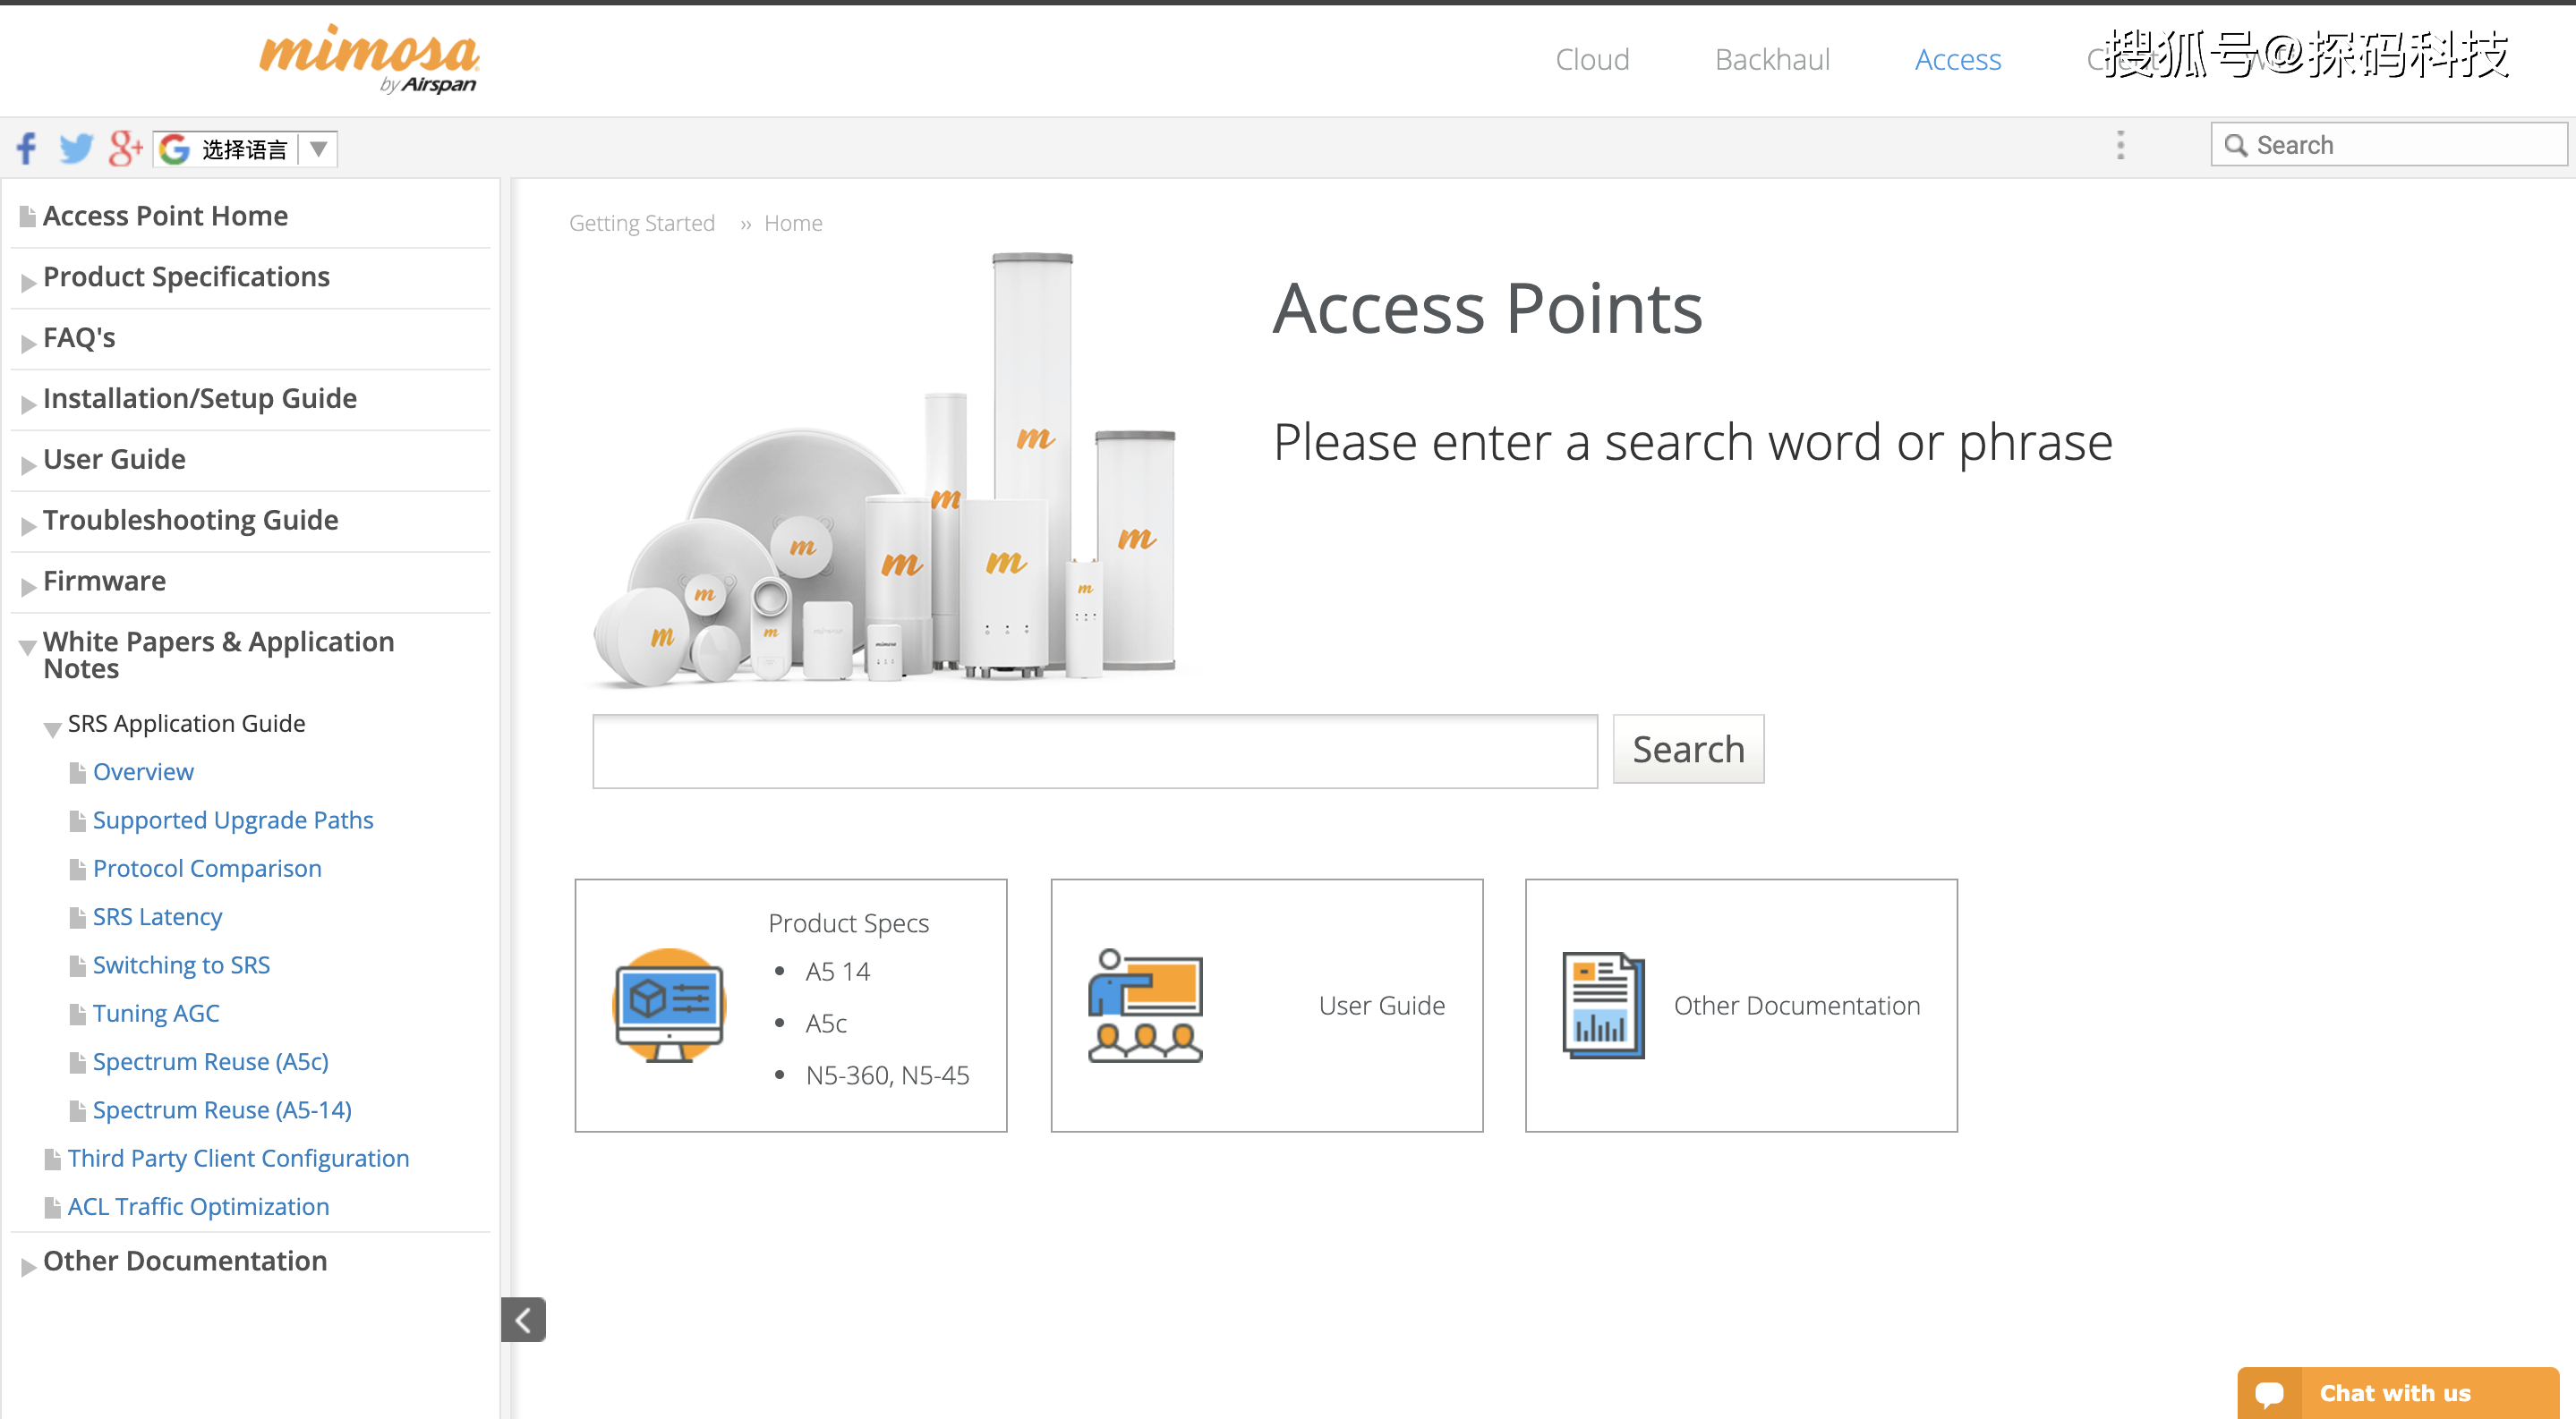
Task: Click the Mimosa by Airspan logo
Action: click(x=369, y=60)
